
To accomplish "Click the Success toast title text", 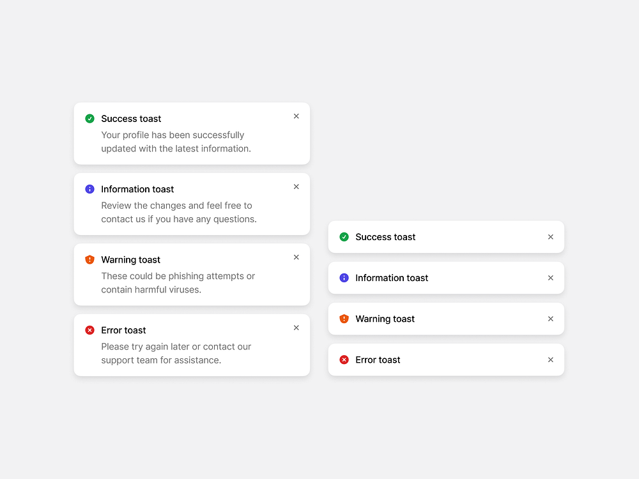I will point(131,118).
